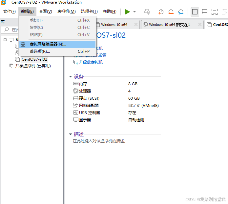The image size is (228, 204).
Task: Click the 自动检测 display value
Action: click(136, 120)
